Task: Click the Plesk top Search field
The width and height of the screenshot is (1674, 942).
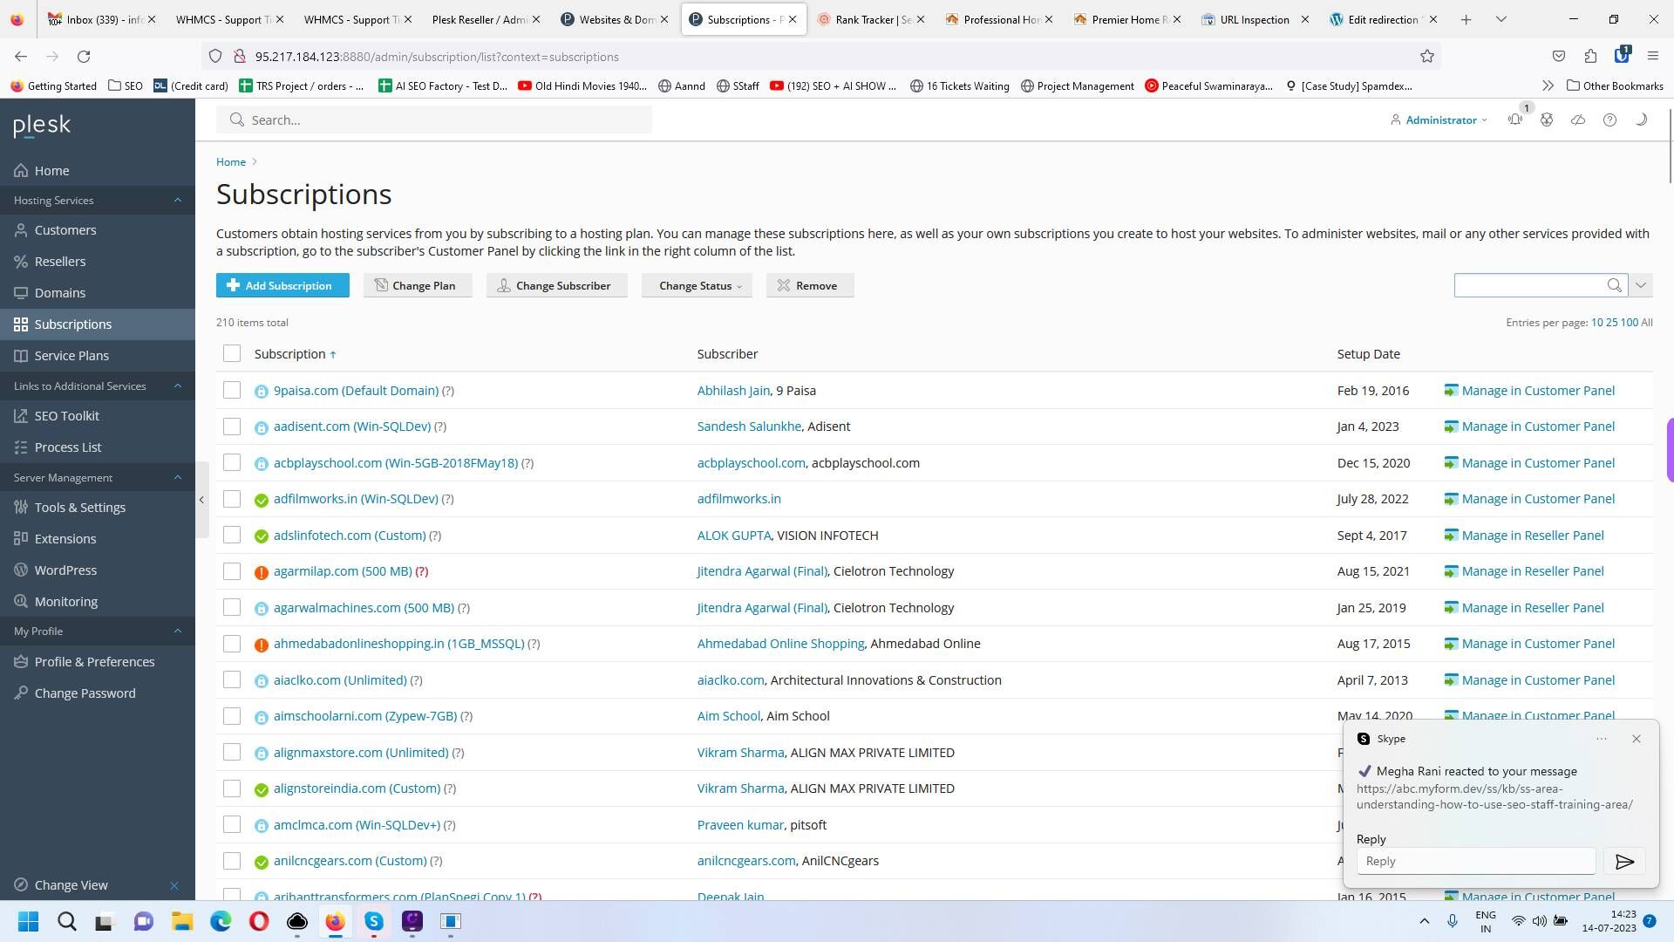Action: pos(434,119)
